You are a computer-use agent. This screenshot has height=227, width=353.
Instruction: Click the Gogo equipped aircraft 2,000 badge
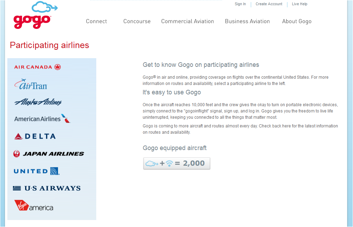coord(177,163)
